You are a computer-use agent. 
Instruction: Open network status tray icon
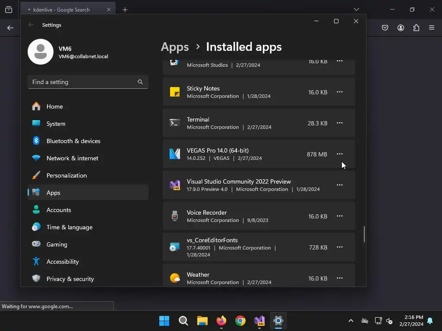(x=378, y=321)
